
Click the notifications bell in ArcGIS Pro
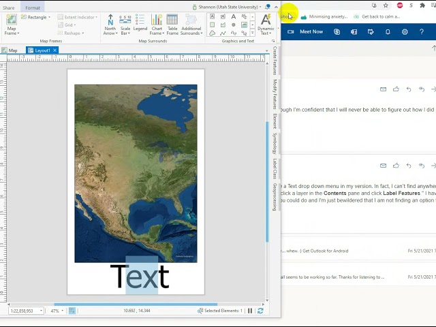pos(268,7)
